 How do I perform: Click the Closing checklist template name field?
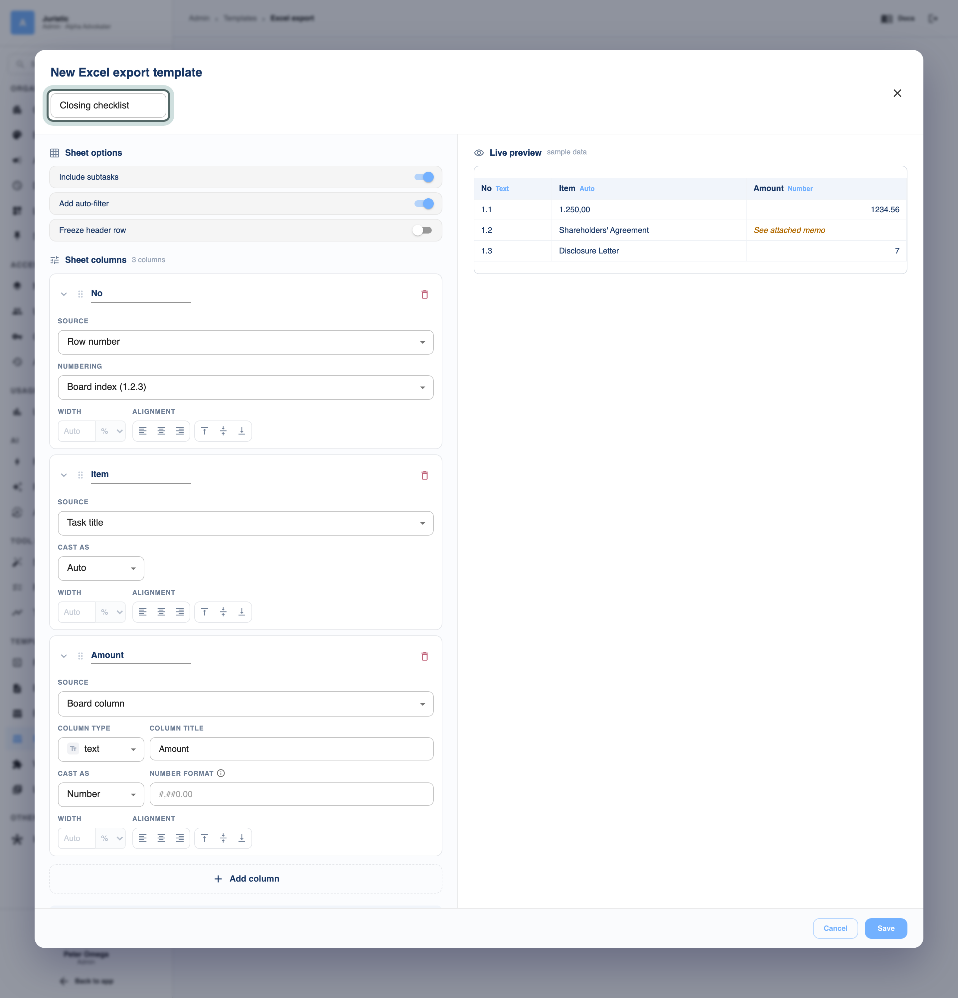pyautogui.click(x=108, y=105)
